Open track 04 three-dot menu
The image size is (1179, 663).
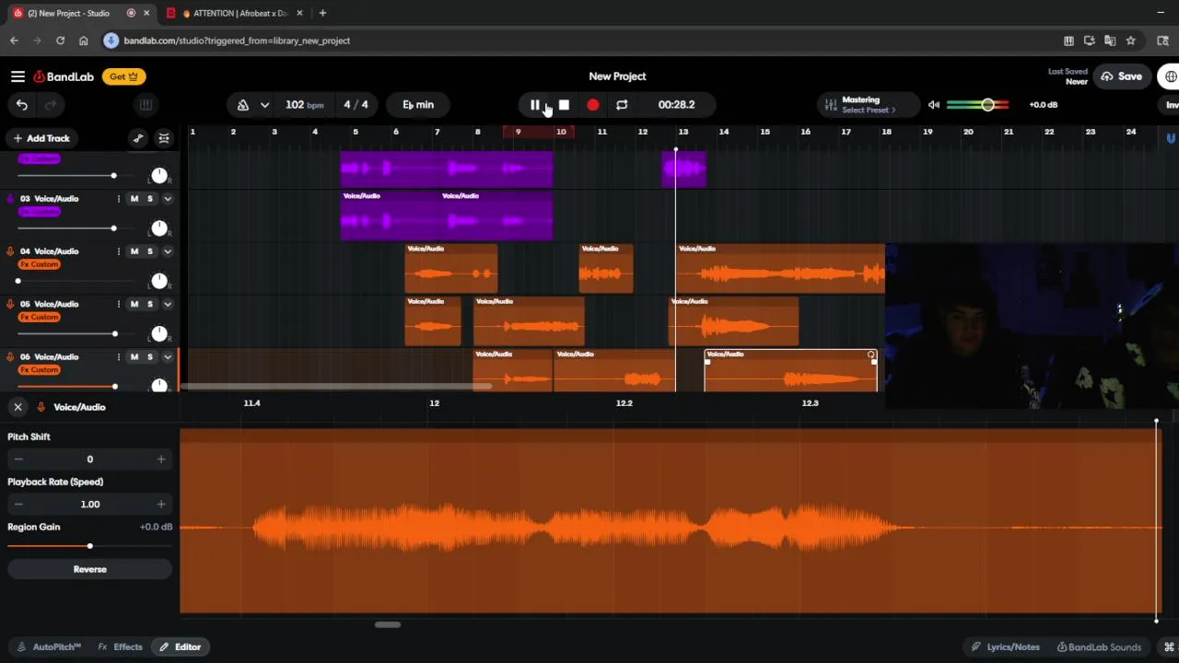tap(118, 251)
